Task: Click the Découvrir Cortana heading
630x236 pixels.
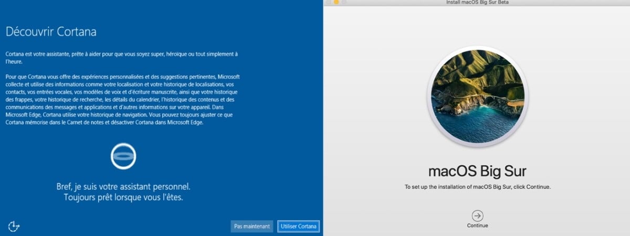Action: [x=51, y=31]
